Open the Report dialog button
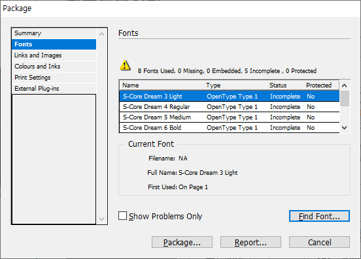Screen dimensions: 361x259 [x=250, y=242]
